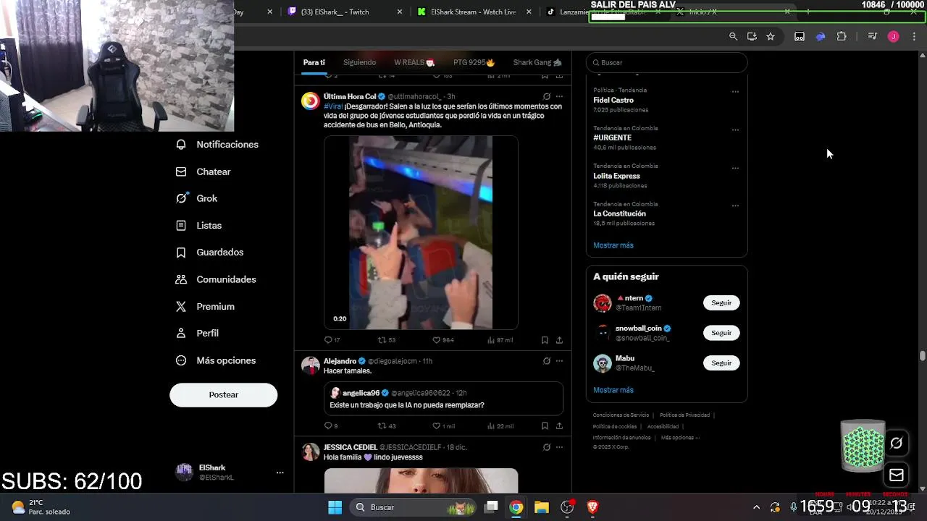This screenshot has width=927, height=521.
Task: Open File Explorer from the taskbar
Action: pos(542,507)
